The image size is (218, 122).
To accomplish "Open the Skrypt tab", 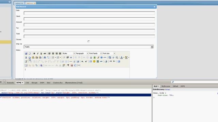I will coord(34,83).
